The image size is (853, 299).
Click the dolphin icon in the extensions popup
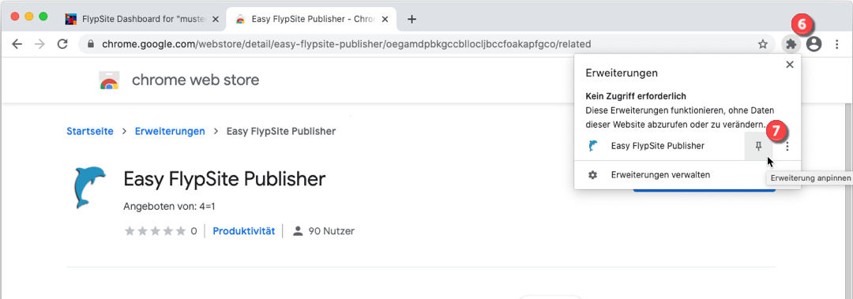(593, 146)
